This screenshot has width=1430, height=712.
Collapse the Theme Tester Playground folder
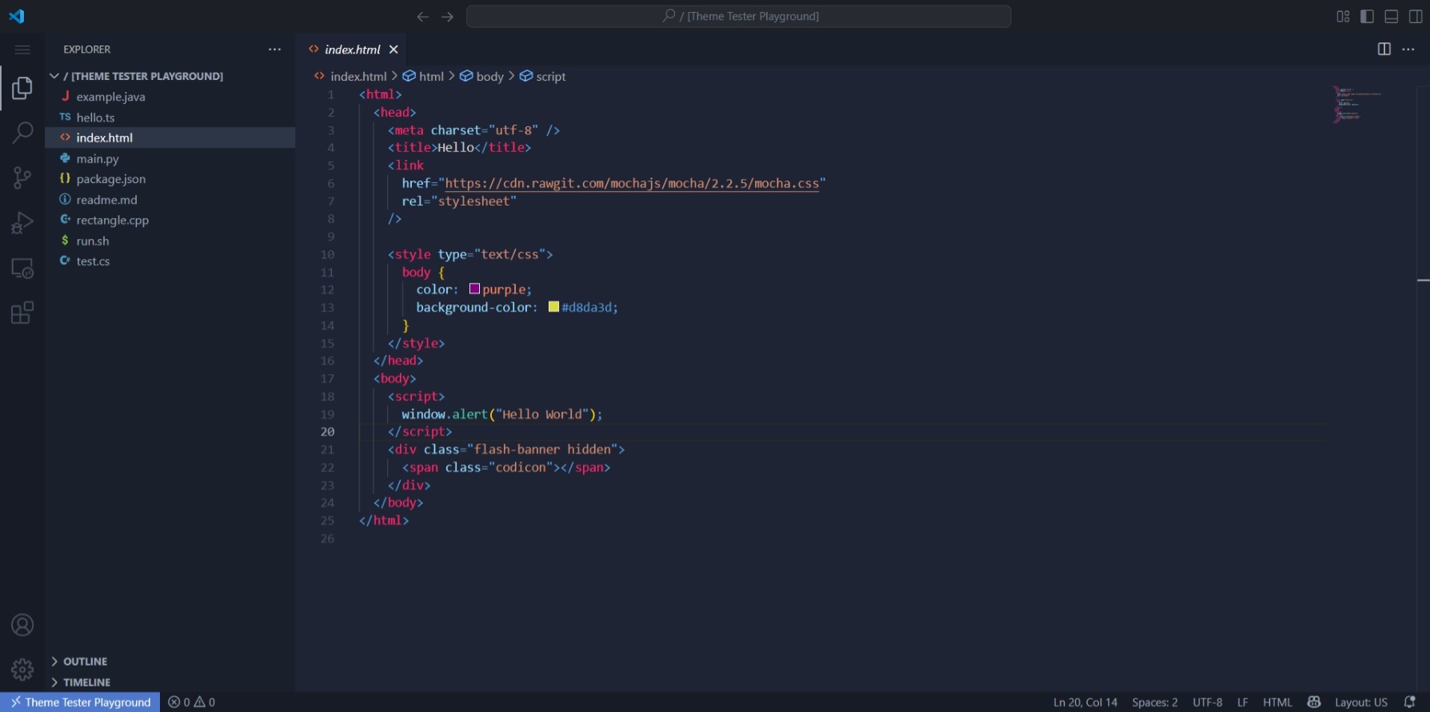point(170,76)
